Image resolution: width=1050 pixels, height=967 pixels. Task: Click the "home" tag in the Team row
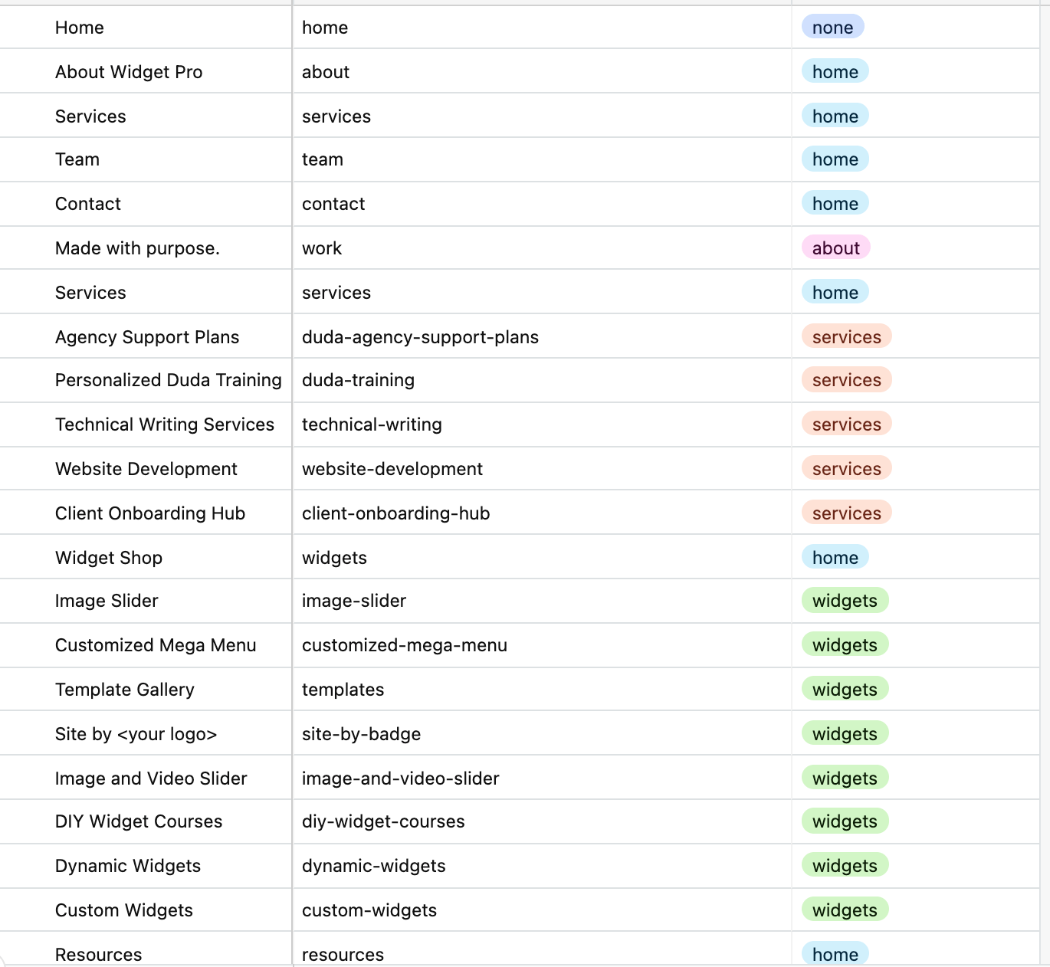835,159
